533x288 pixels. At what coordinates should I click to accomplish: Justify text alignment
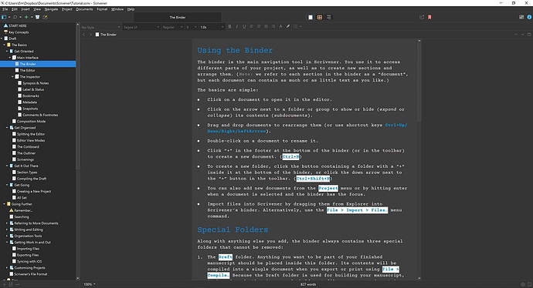pos(266,27)
